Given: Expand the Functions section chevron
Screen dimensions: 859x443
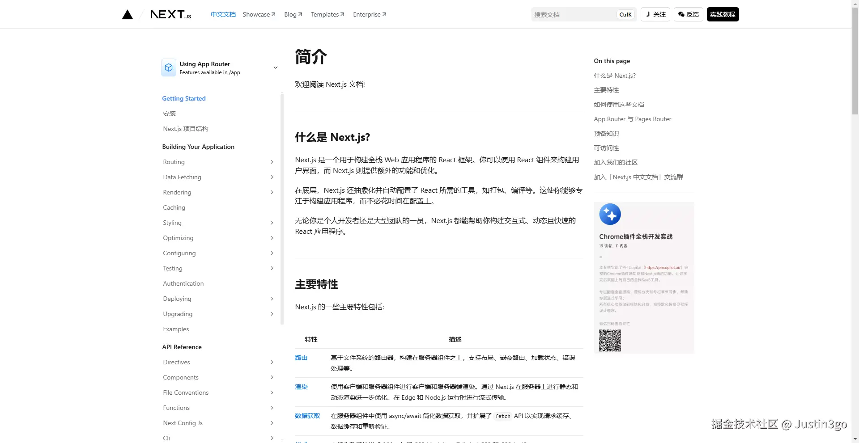Looking at the screenshot, I should tap(272, 408).
